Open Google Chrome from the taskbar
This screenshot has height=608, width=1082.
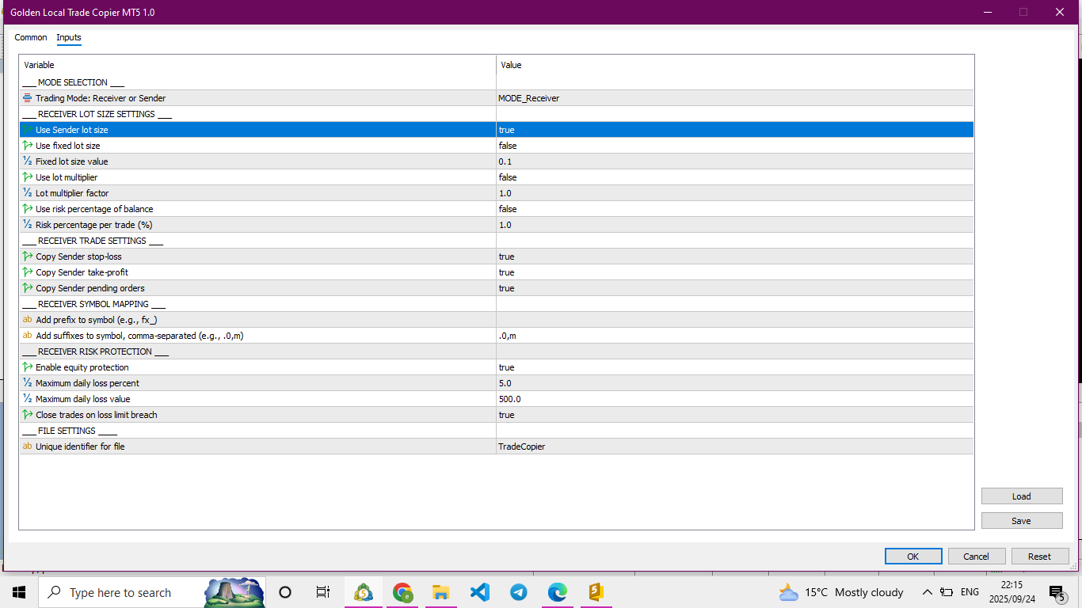402,592
